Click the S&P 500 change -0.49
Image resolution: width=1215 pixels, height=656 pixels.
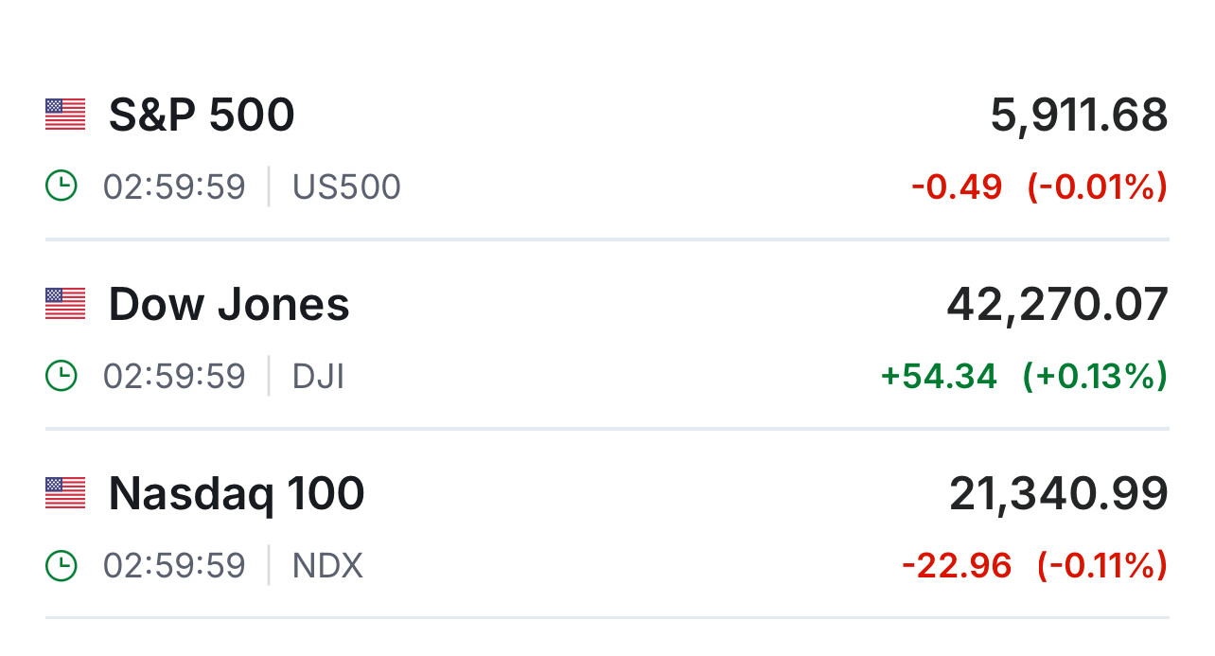click(x=957, y=187)
